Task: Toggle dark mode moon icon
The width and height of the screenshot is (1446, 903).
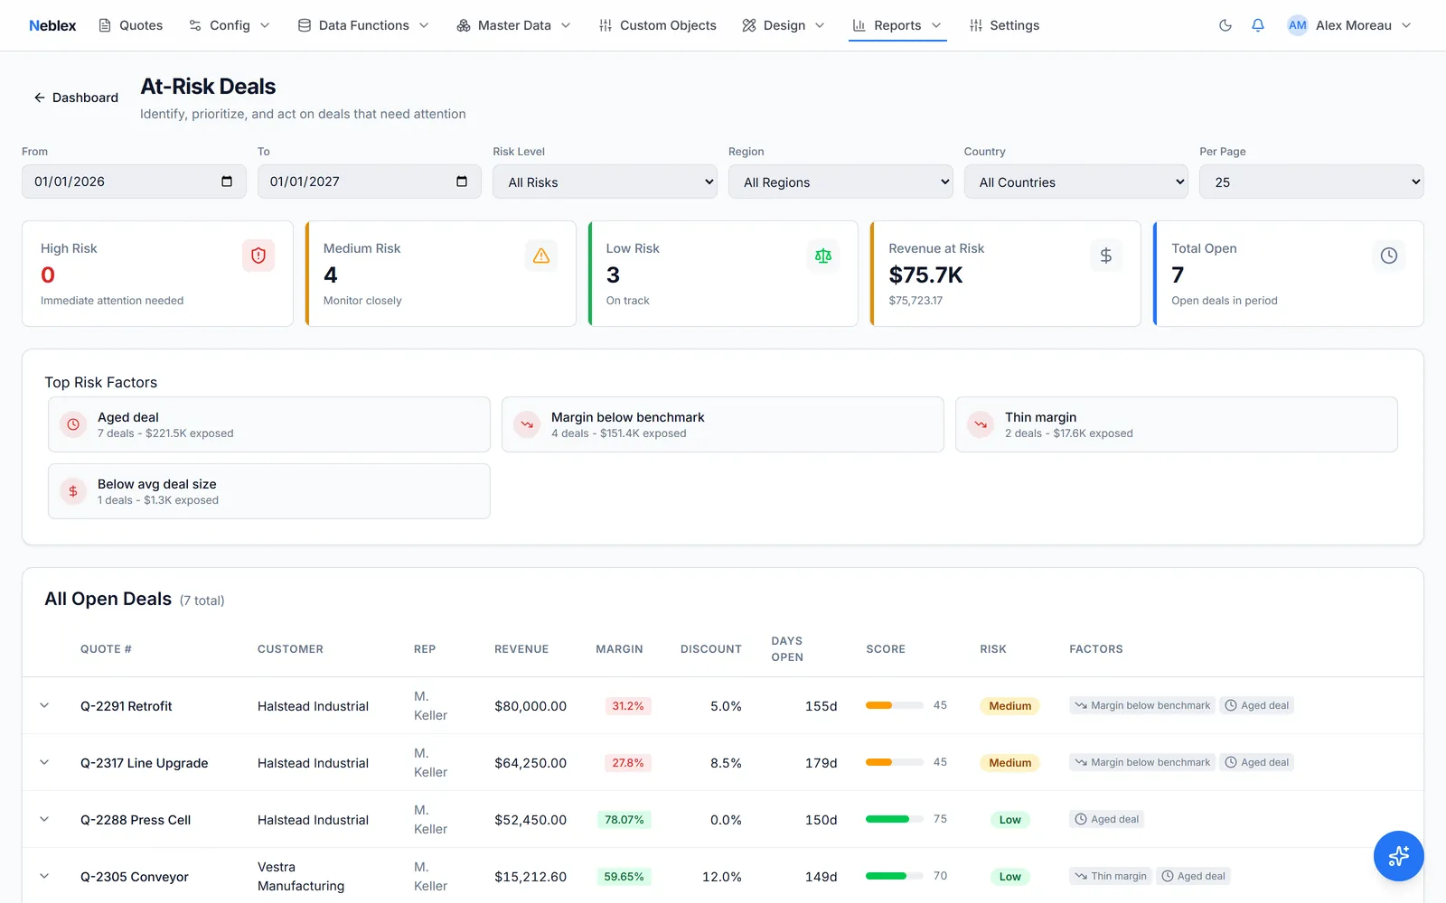Action: tap(1225, 25)
